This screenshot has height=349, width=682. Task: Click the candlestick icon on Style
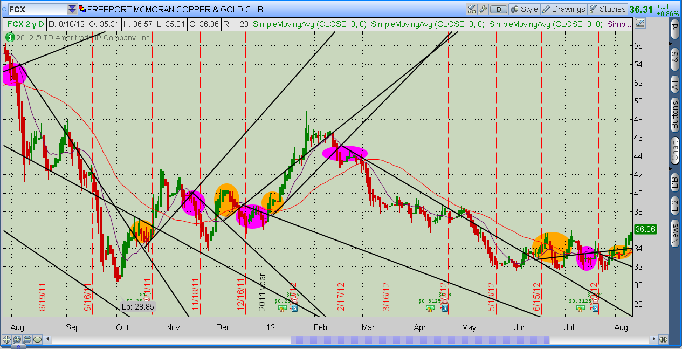[515, 9]
